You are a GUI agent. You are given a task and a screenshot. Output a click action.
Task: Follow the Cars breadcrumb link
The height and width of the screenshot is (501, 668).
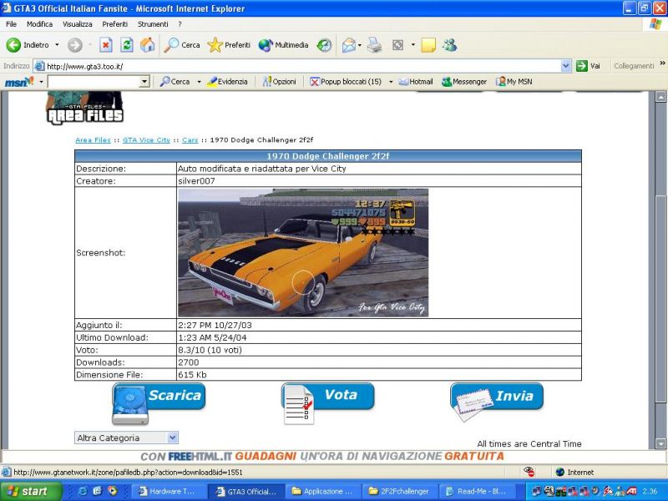(190, 139)
